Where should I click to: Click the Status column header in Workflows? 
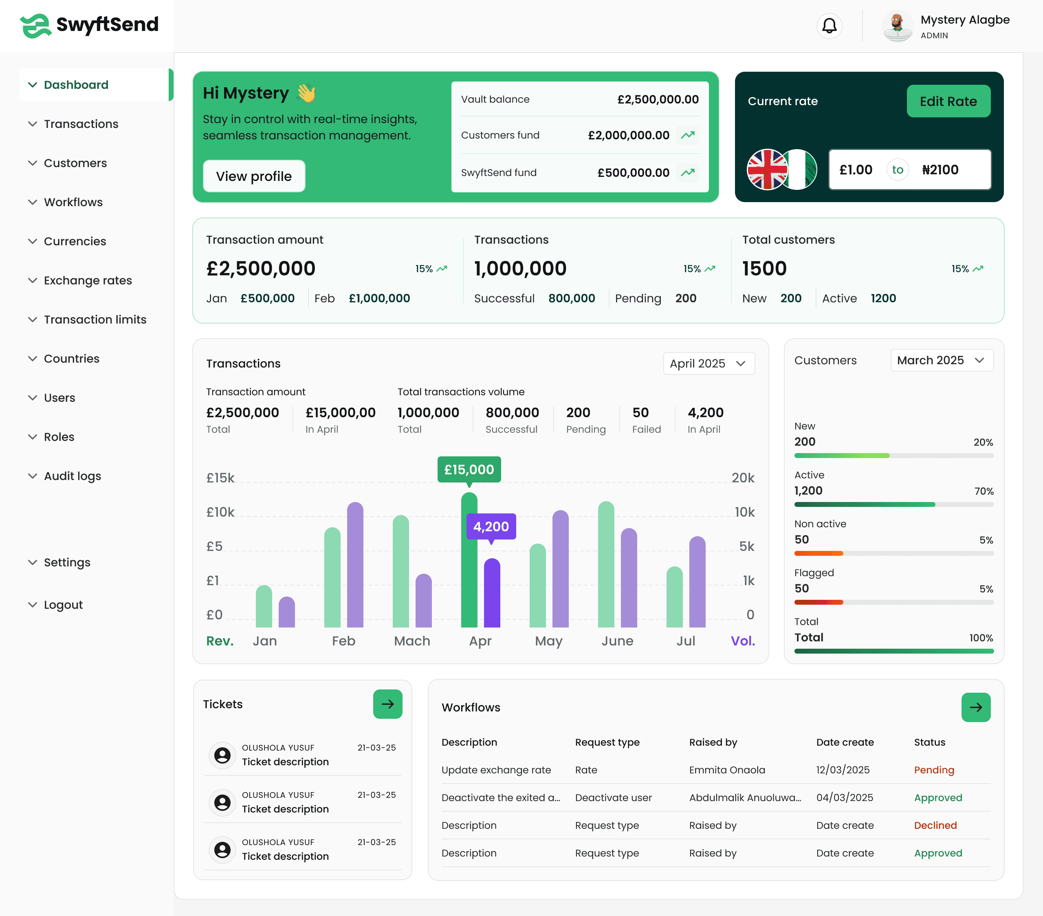pos(929,742)
